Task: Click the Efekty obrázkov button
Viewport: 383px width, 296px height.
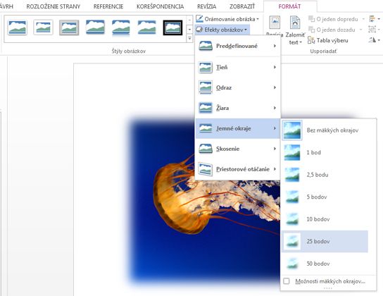Action: click(x=222, y=30)
